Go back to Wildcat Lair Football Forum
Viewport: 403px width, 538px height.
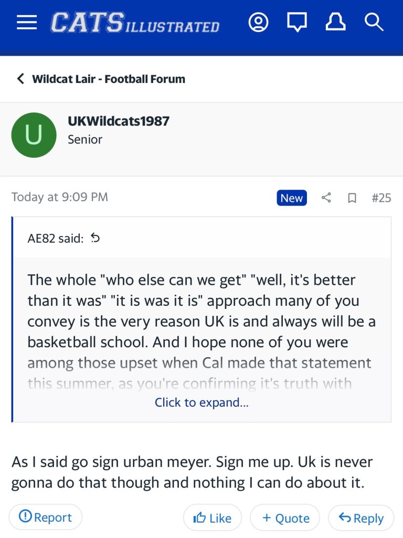102,79
